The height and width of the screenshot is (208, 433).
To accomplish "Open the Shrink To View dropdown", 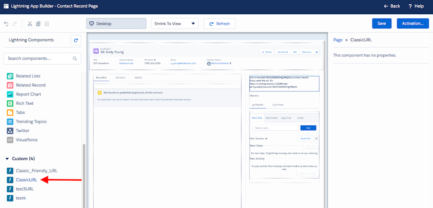I will coord(175,24).
